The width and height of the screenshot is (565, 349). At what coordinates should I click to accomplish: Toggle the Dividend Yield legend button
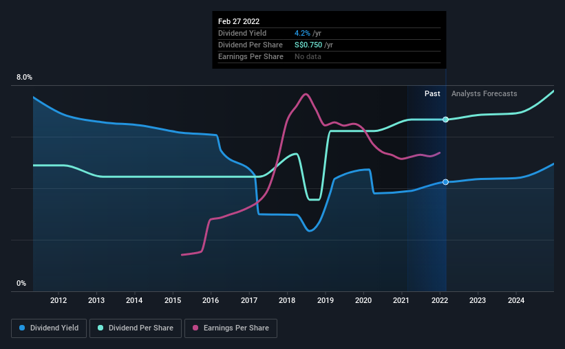tap(49, 328)
